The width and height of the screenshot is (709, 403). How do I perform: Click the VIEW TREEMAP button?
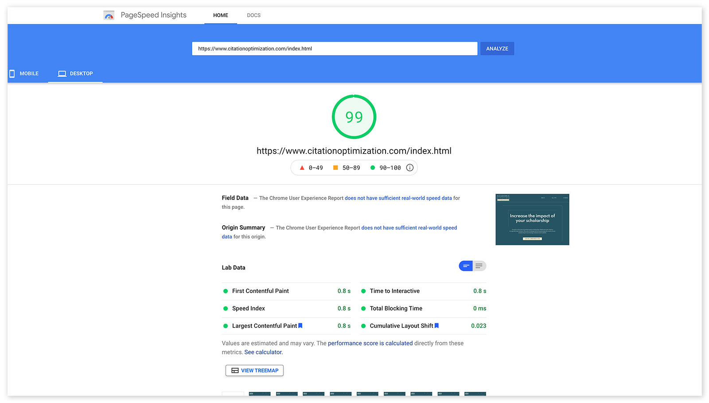254,370
